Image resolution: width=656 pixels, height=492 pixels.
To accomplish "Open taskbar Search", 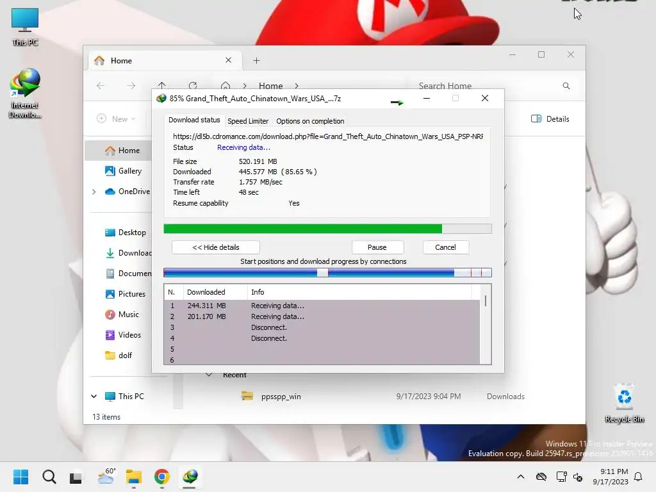I will [49, 477].
